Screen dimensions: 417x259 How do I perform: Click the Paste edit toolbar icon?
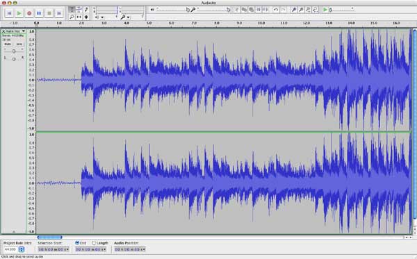tap(251, 10)
